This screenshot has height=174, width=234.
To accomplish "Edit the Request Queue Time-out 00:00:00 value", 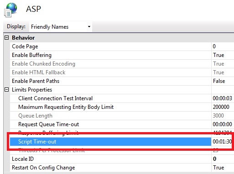I will click(223, 124).
